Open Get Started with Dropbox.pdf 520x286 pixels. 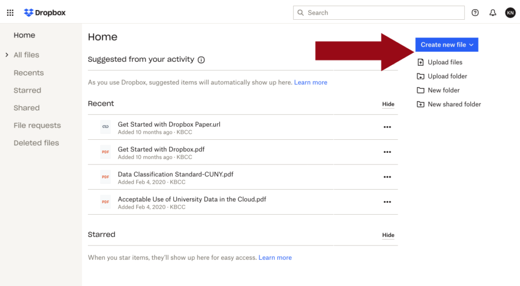coord(161,149)
